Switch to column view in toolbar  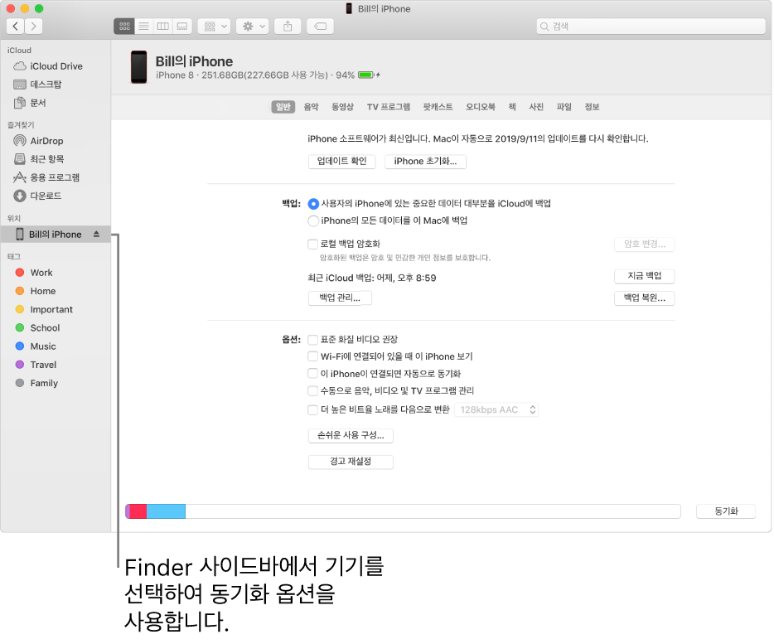(163, 27)
